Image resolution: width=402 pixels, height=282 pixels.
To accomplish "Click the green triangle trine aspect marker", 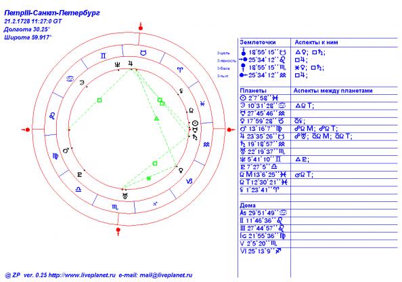I will click(156, 119).
